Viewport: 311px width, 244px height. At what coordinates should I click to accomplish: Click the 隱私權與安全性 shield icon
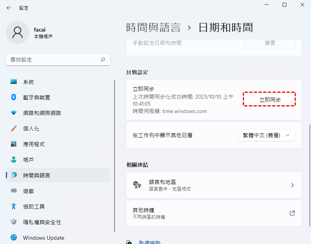[x=14, y=222]
